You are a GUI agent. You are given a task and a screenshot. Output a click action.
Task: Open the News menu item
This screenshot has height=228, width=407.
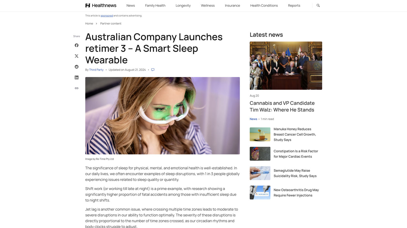tap(131, 6)
